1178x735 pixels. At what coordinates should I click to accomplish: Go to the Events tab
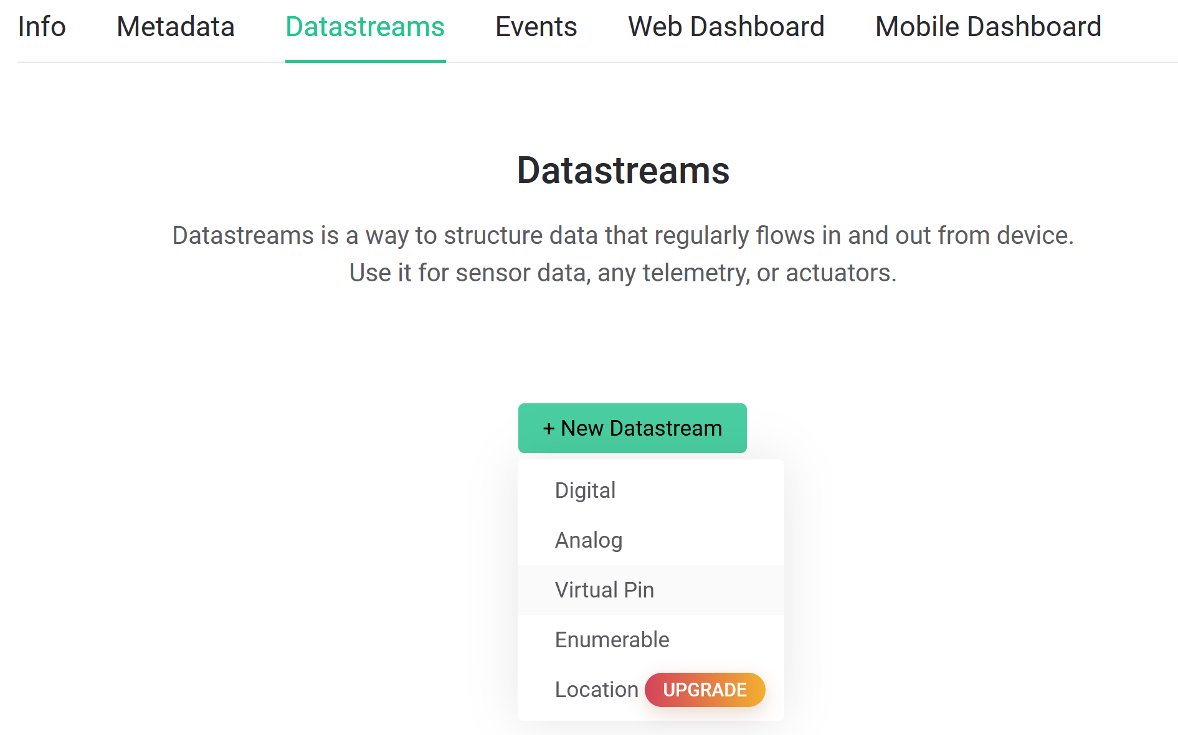tap(536, 27)
